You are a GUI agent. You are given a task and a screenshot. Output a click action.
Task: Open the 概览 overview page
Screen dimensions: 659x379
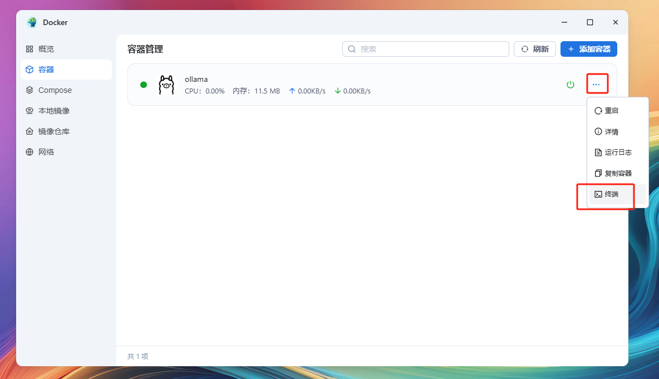pyautogui.click(x=66, y=49)
